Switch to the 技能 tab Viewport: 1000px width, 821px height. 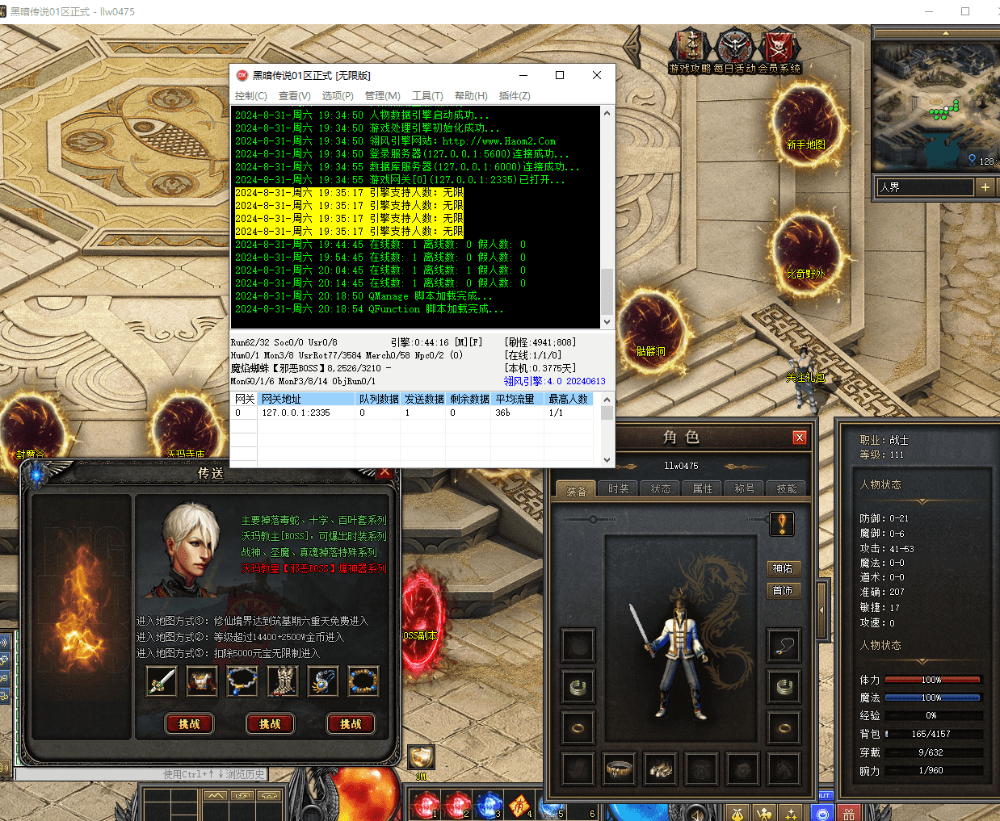click(x=787, y=488)
